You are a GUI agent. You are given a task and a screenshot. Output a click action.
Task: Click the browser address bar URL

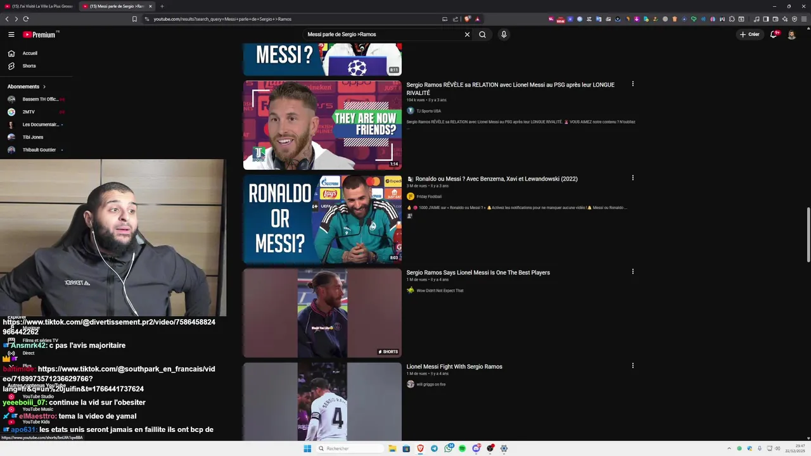tap(222, 19)
